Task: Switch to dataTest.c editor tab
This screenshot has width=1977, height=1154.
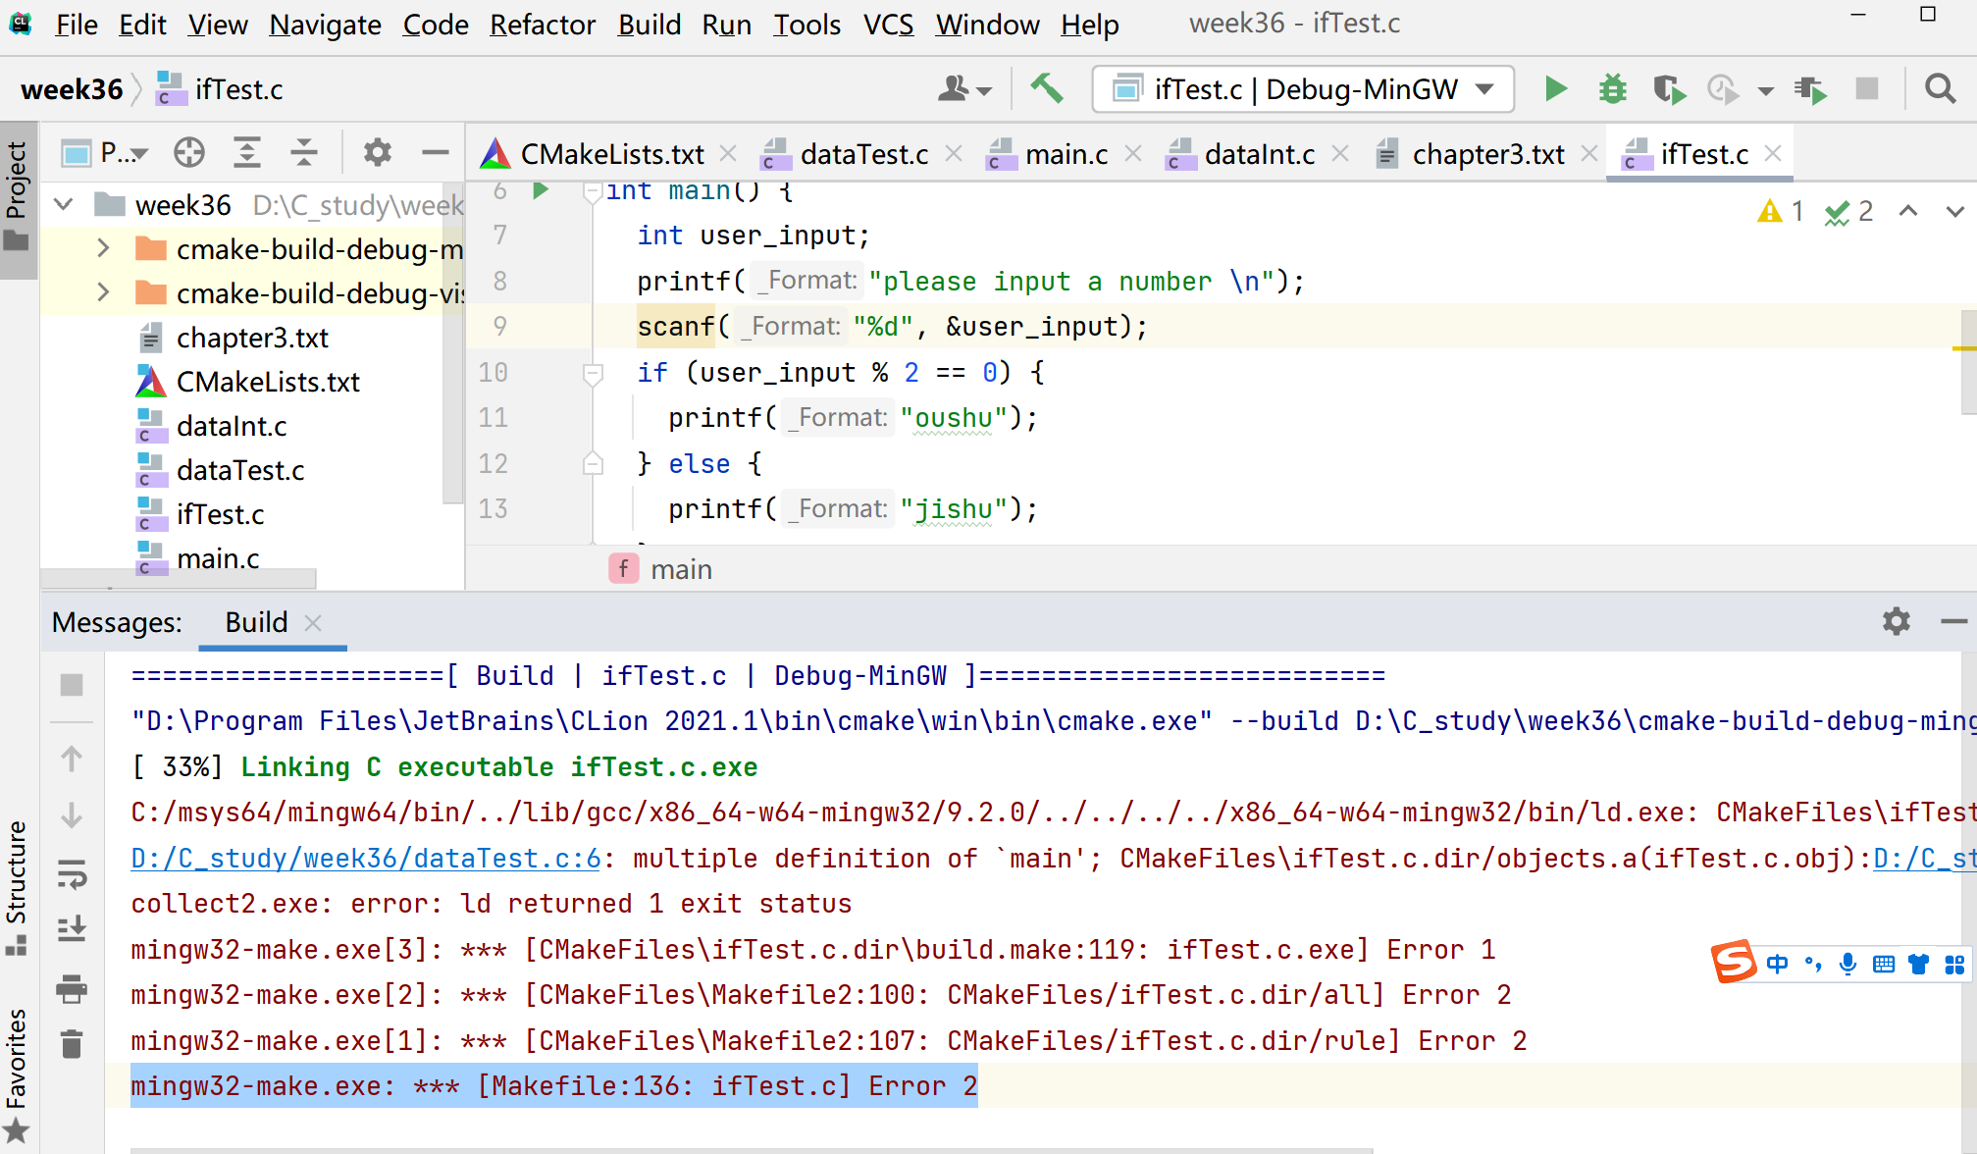Action: point(863,154)
